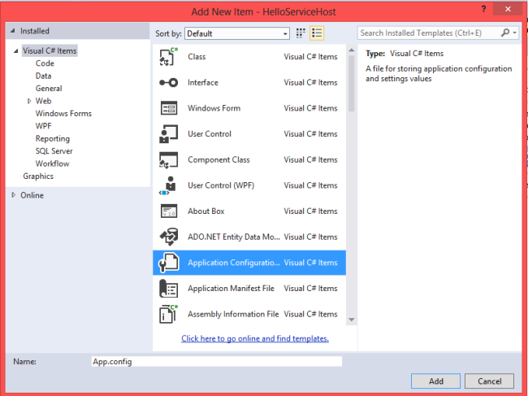
Task: Select the Graphics category
Action: (x=38, y=176)
